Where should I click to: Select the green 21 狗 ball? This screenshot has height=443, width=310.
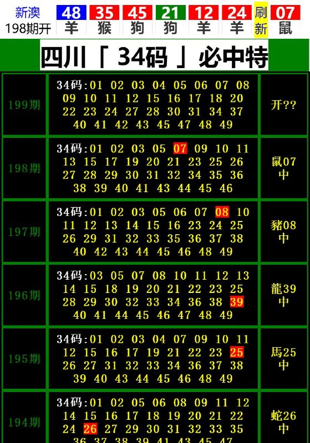click(171, 20)
